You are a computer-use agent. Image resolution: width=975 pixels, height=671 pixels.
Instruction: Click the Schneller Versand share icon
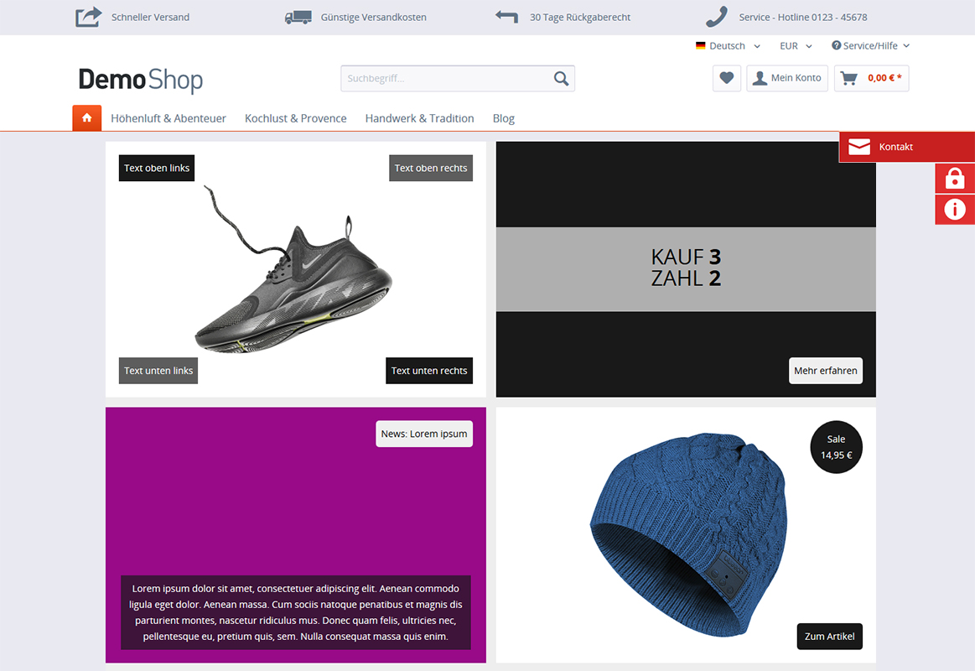pyautogui.click(x=88, y=17)
